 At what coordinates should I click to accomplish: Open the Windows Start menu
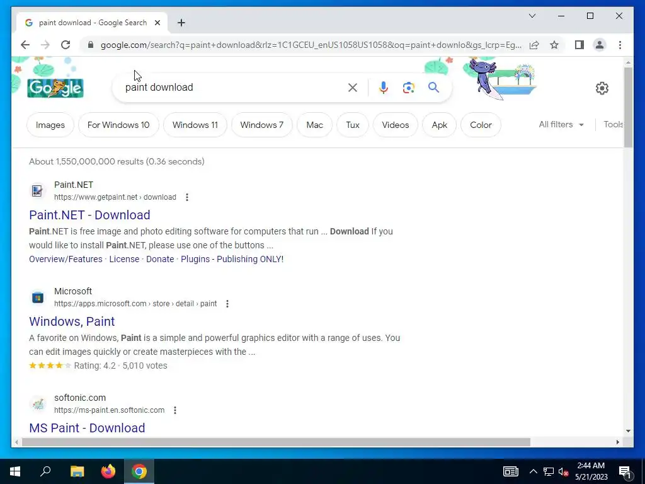point(15,471)
